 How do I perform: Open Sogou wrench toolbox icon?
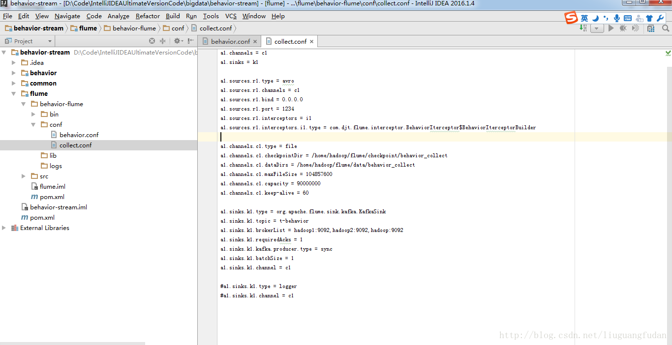(x=660, y=18)
